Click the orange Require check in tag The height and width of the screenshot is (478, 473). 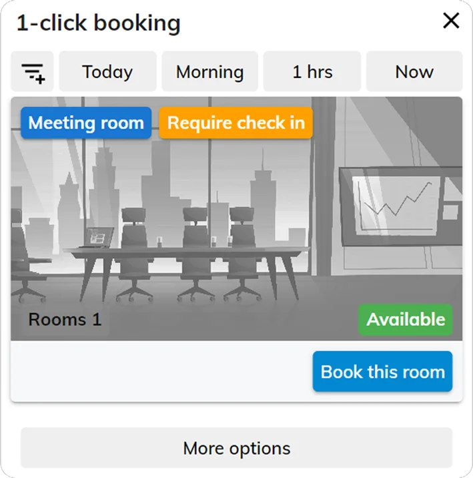pyautogui.click(x=235, y=124)
